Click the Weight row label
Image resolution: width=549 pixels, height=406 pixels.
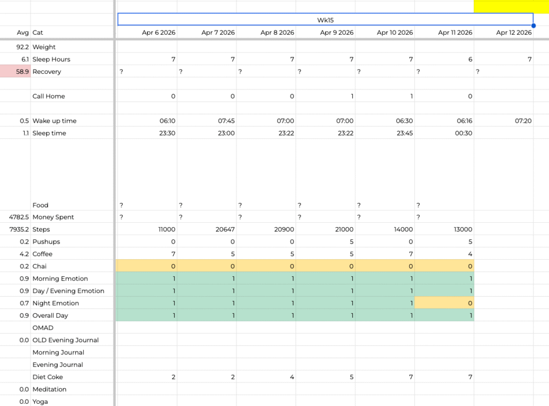(x=44, y=47)
